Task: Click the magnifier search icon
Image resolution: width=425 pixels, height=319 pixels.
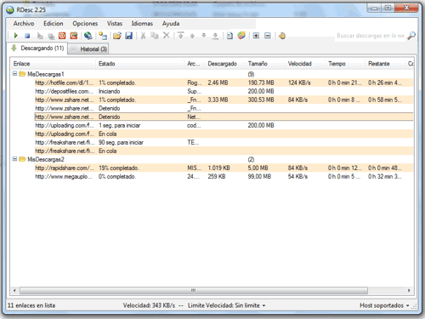Action: pyautogui.click(x=411, y=36)
